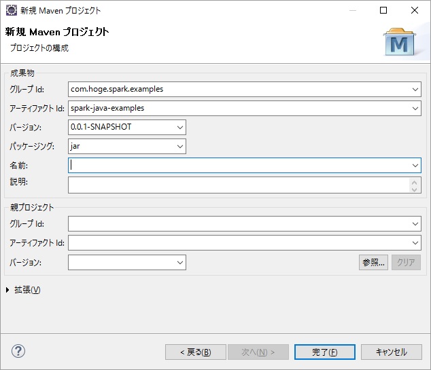The image size is (431, 370).
Task: Open the 名前 field dropdown arrow
Action: [x=415, y=165]
